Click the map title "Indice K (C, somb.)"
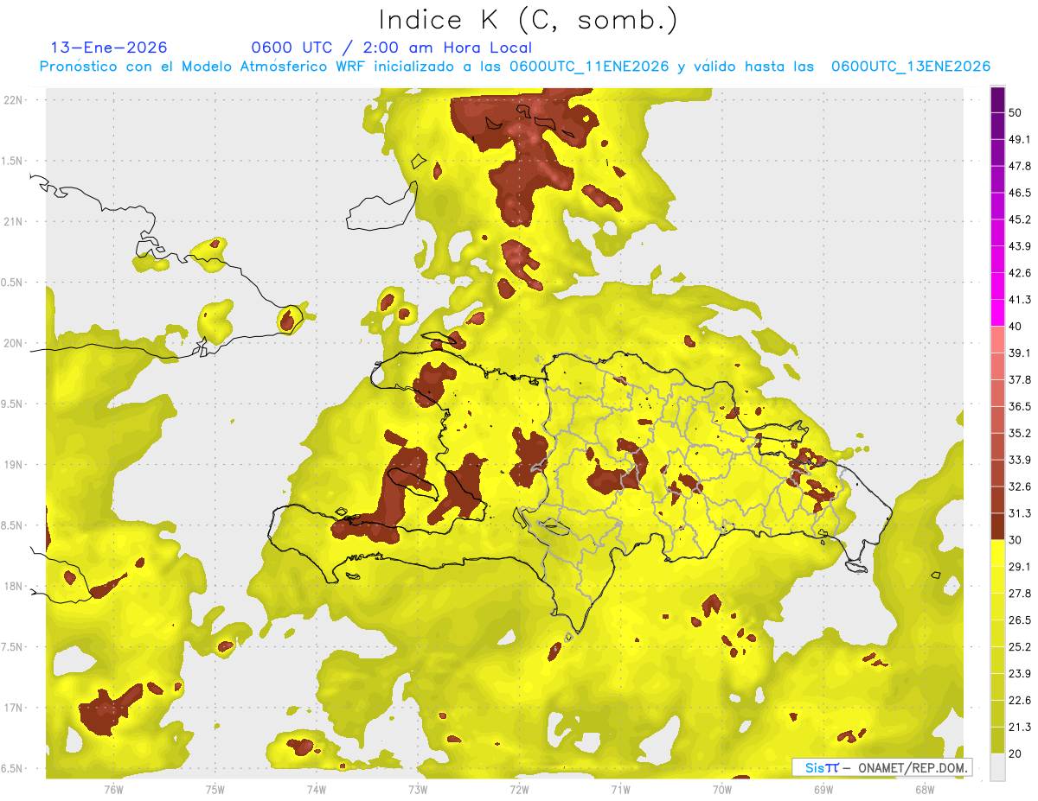1038x801 pixels. [x=528, y=20]
